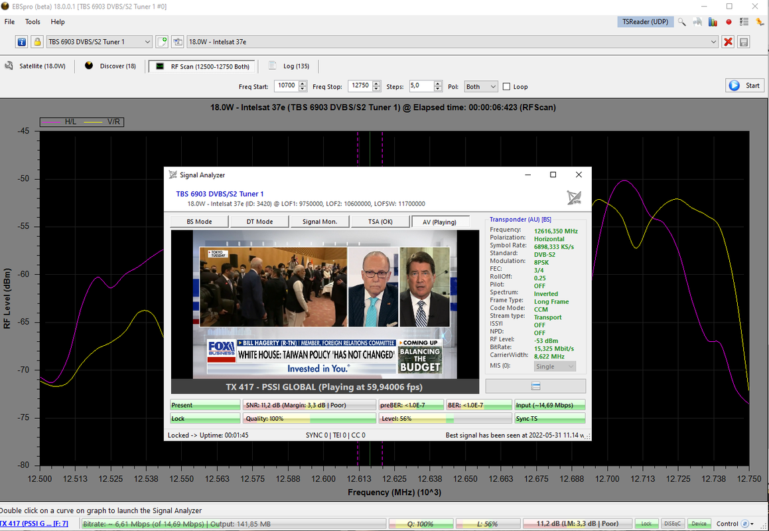Click the new document icon with green plus
The image size is (769, 531).
(x=162, y=42)
